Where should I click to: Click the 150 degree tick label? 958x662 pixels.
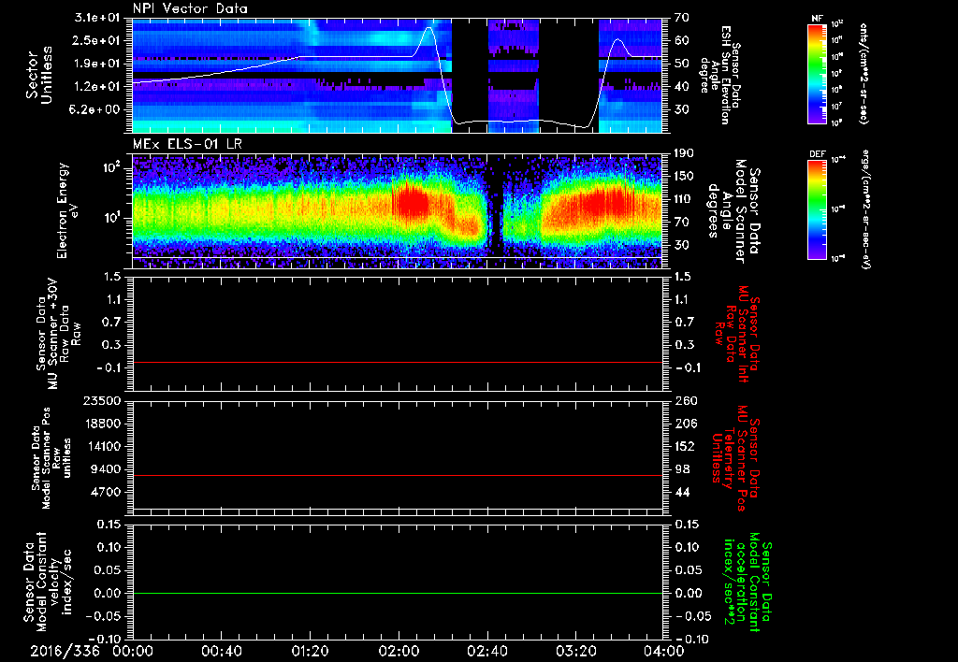tap(684, 176)
